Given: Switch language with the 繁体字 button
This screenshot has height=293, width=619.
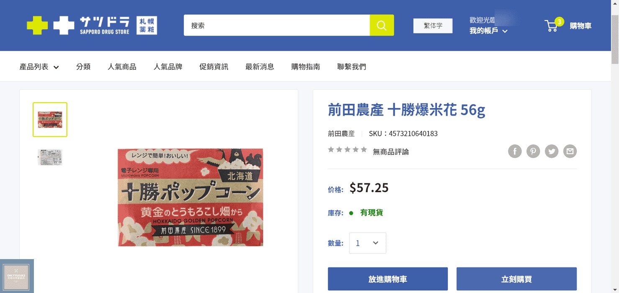Looking at the screenshot, I should (433, 26).
